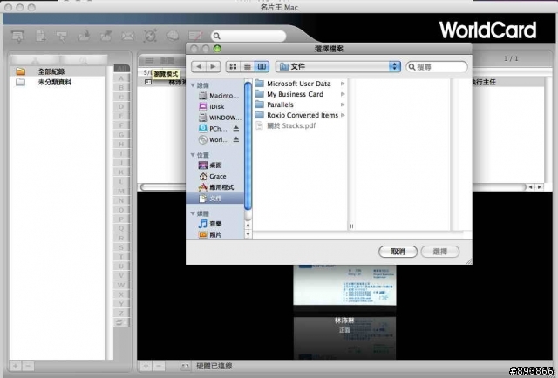Image resolution: width=558 pixels, height=378 pixels.
Task: Switch file dialog to column view
Action: coord(262,66)
